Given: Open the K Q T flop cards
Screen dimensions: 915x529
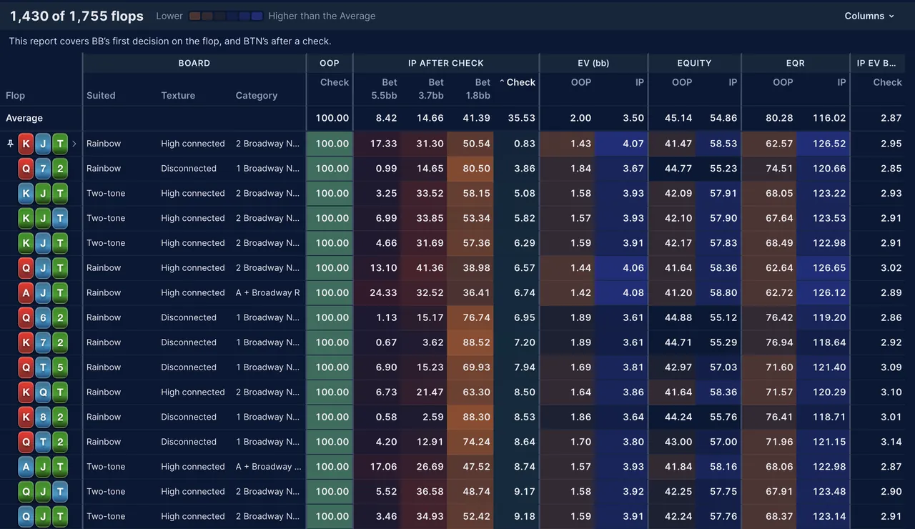Looking at the screenshot, I should [43, 392].
